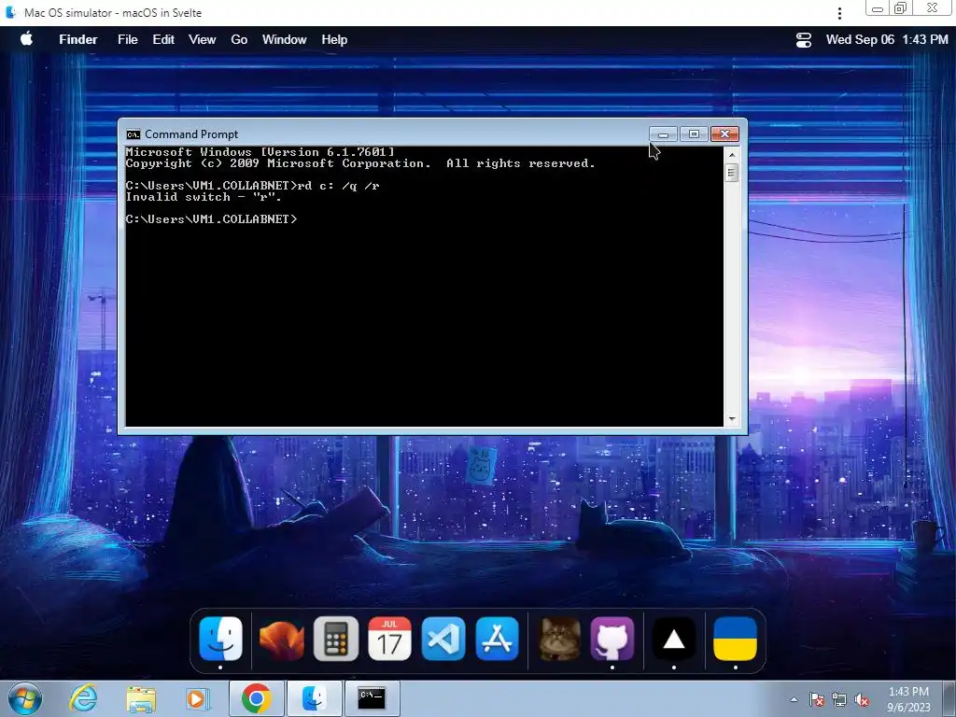Open Windows Explorer from taskbar
956x717 pixels.
coord(141,698)
